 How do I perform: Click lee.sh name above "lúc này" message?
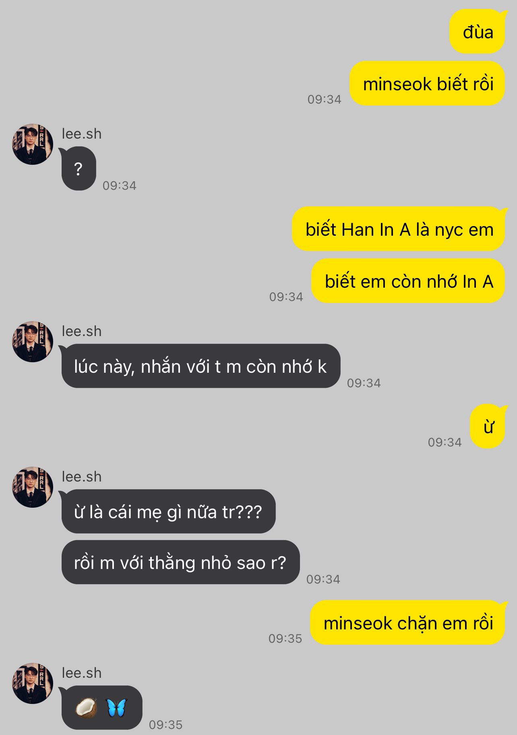point(82,331)
